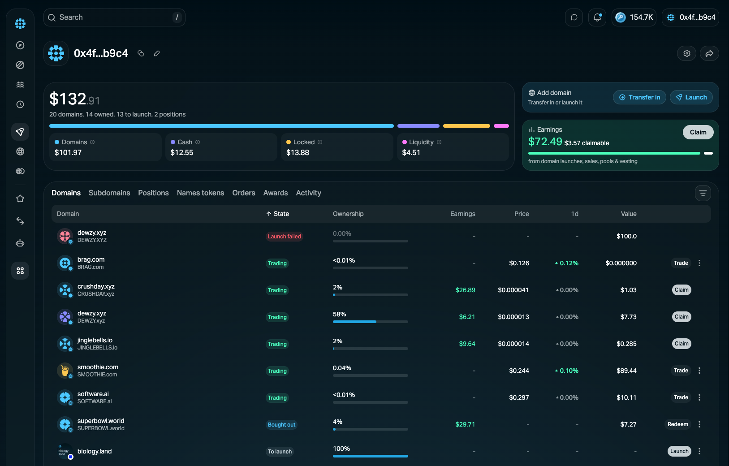Click the info icon next to Locked
This screenshot has width=729, height=466.
click(320, 142)
